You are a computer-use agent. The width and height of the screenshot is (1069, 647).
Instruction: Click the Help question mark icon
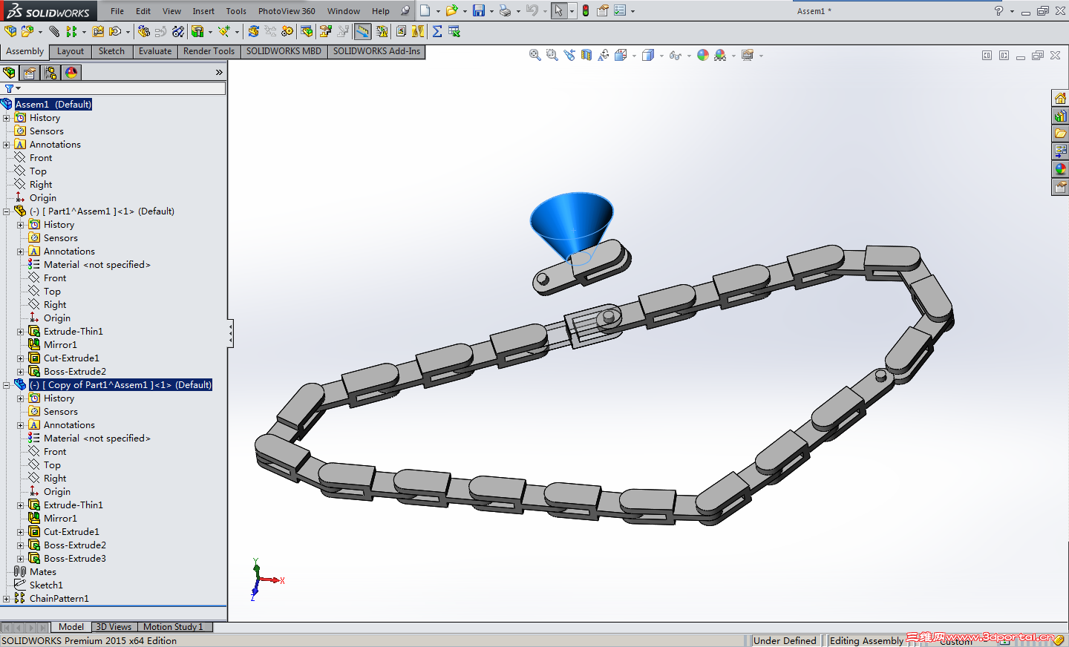(x=998, y=10)
